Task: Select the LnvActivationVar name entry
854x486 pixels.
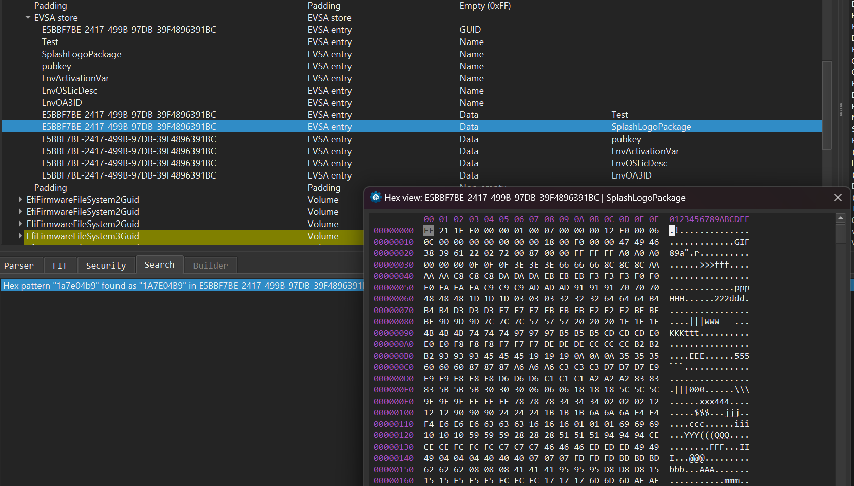Action: 411,78
